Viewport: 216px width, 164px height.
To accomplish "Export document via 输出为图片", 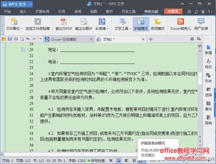I will 84,24.
